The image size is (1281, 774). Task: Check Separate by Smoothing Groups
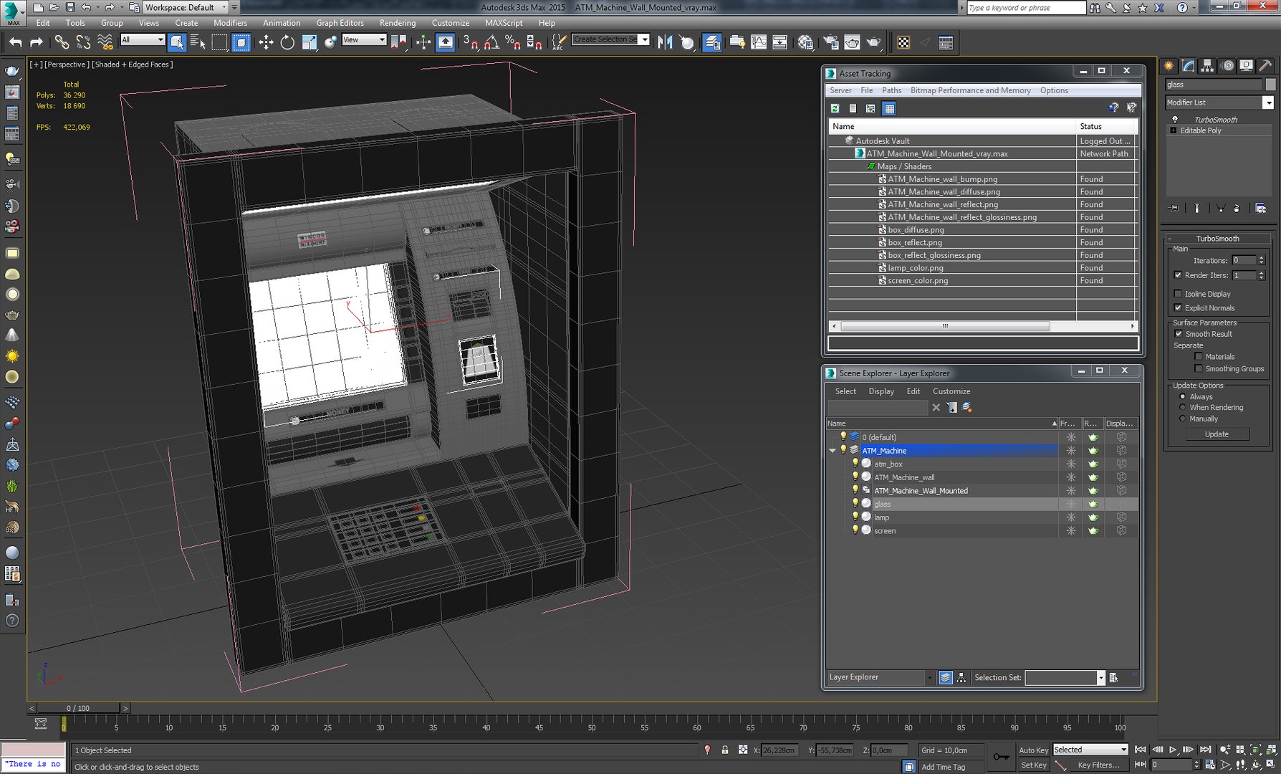(x=1199, y=368)
